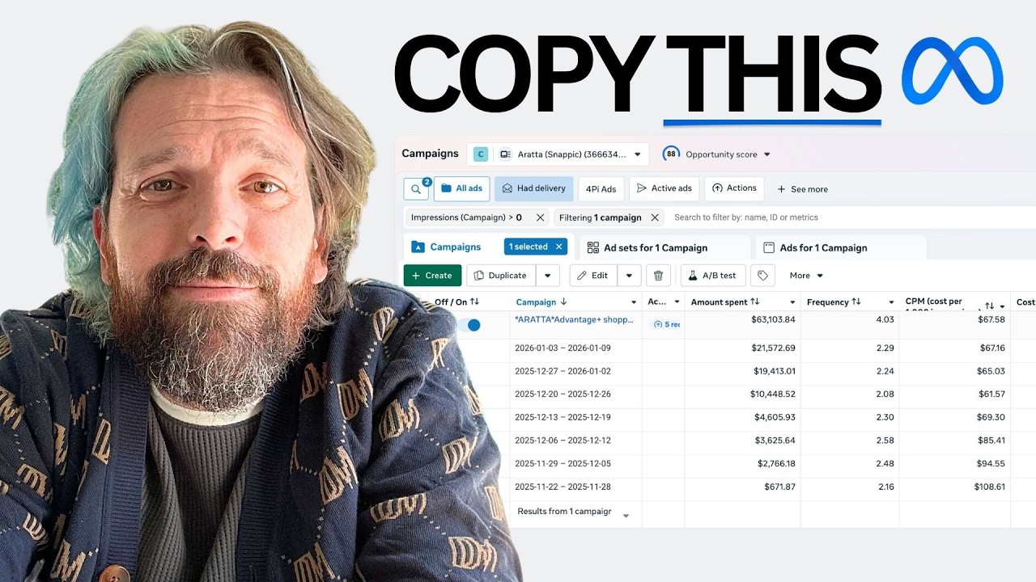Click the Duplicate button
Screen dimensions: 1036x582
tap(501, 276)
